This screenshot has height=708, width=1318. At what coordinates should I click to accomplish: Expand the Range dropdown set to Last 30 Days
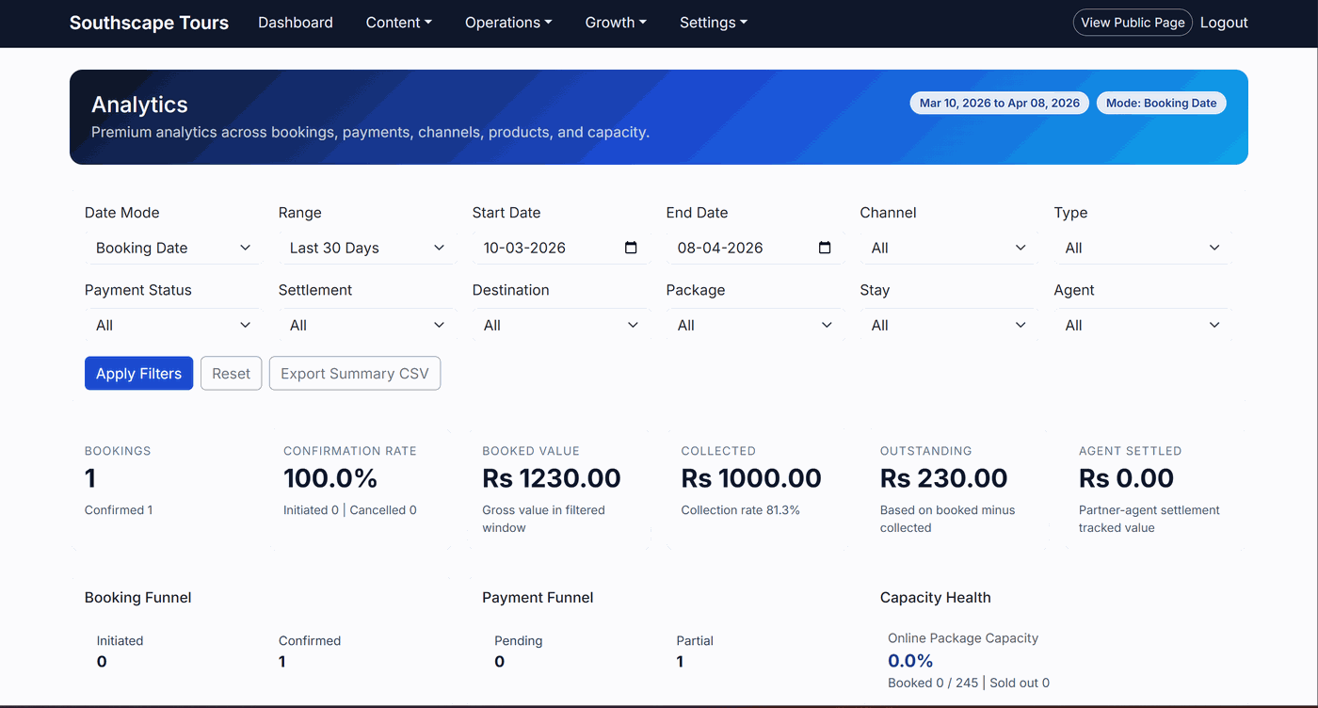(367, 248)
